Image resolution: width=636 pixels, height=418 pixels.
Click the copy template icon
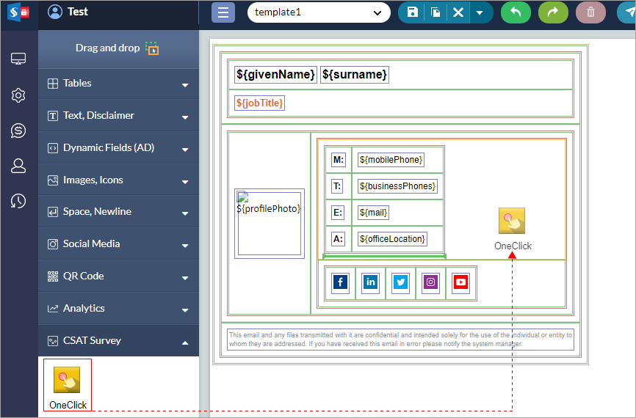coord(436,12)
